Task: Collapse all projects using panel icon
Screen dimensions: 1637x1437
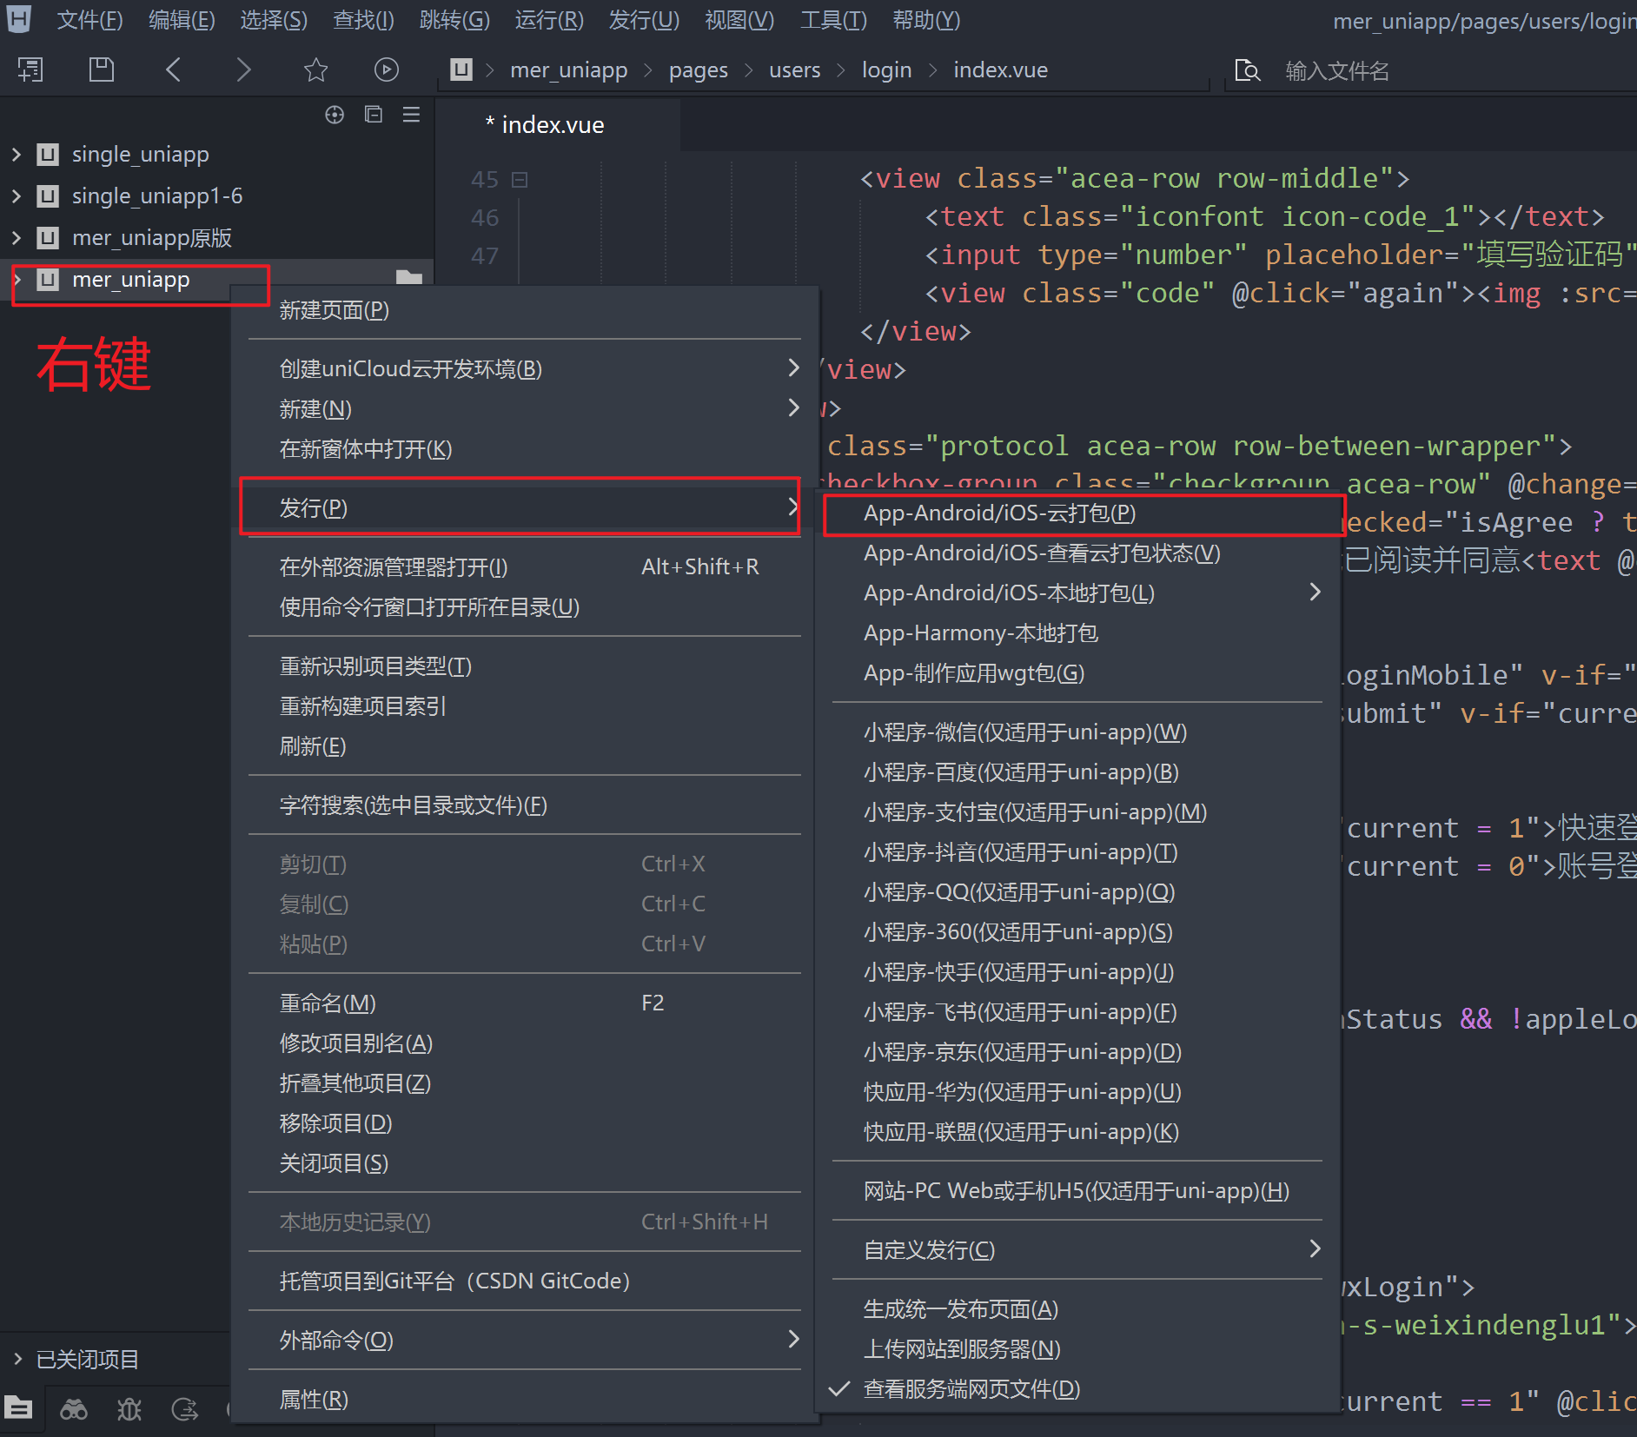Action: pos(374,115)
